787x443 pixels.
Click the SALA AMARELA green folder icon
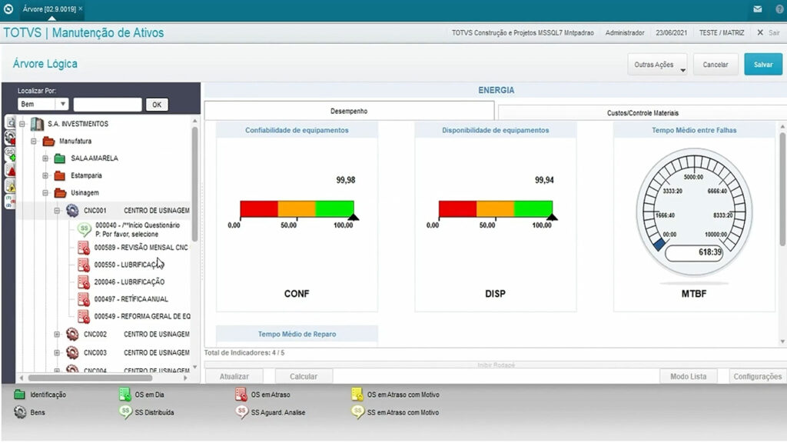pos(60,158)
